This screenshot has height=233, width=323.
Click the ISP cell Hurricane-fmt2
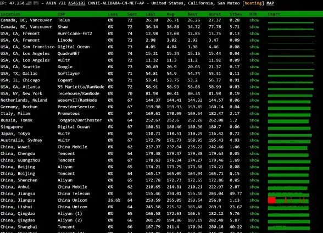click(x=75, y=34)
